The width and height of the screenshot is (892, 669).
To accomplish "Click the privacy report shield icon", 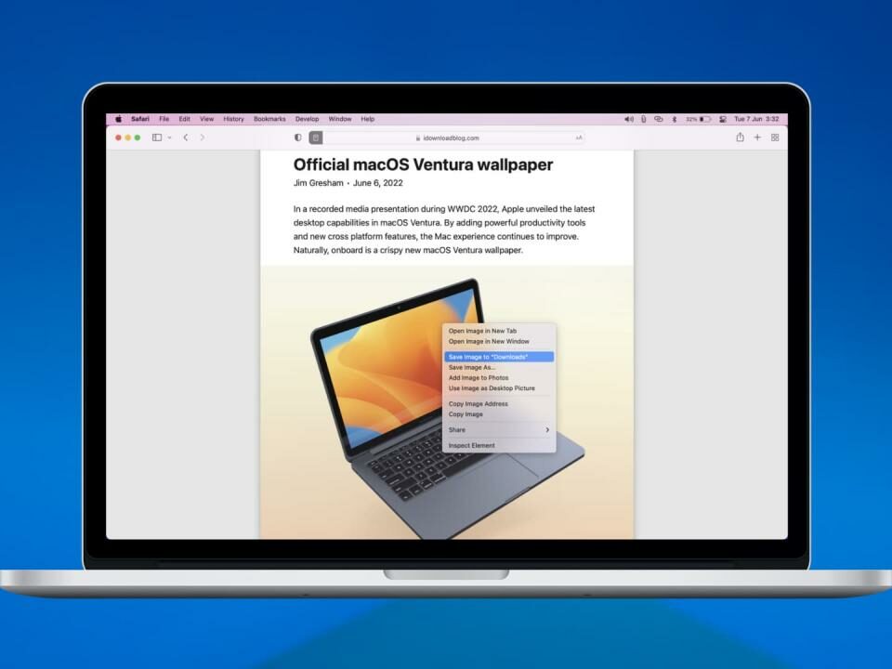I will 297,138.
